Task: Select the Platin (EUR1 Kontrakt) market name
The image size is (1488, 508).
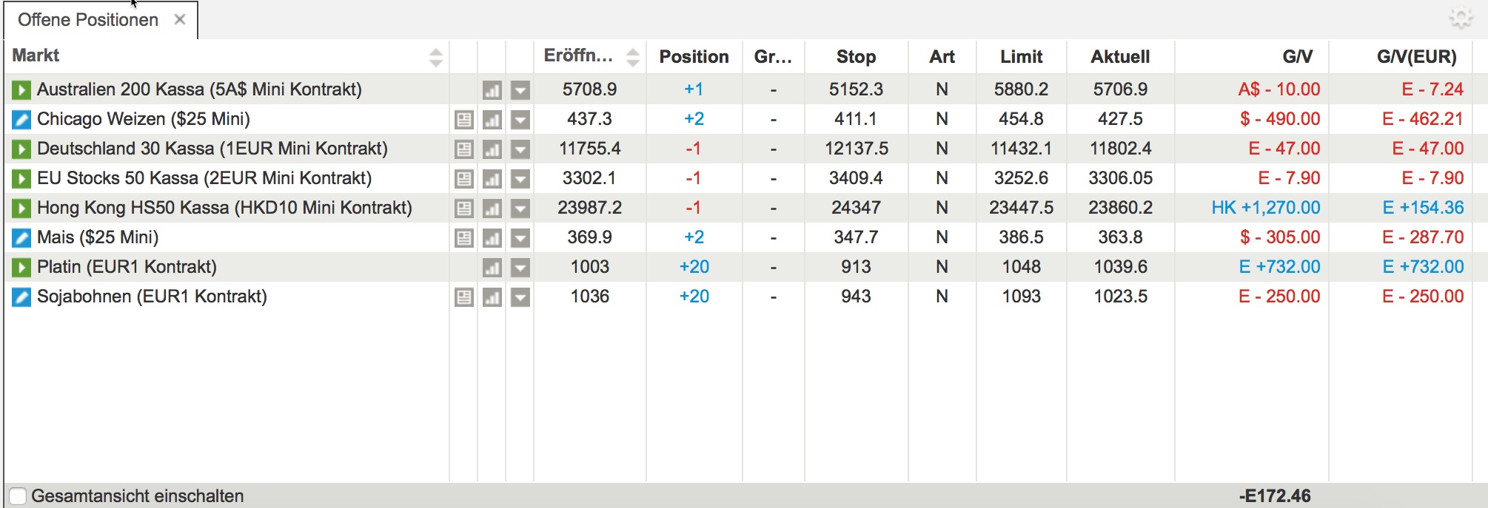Action: [x=127, y=267]
